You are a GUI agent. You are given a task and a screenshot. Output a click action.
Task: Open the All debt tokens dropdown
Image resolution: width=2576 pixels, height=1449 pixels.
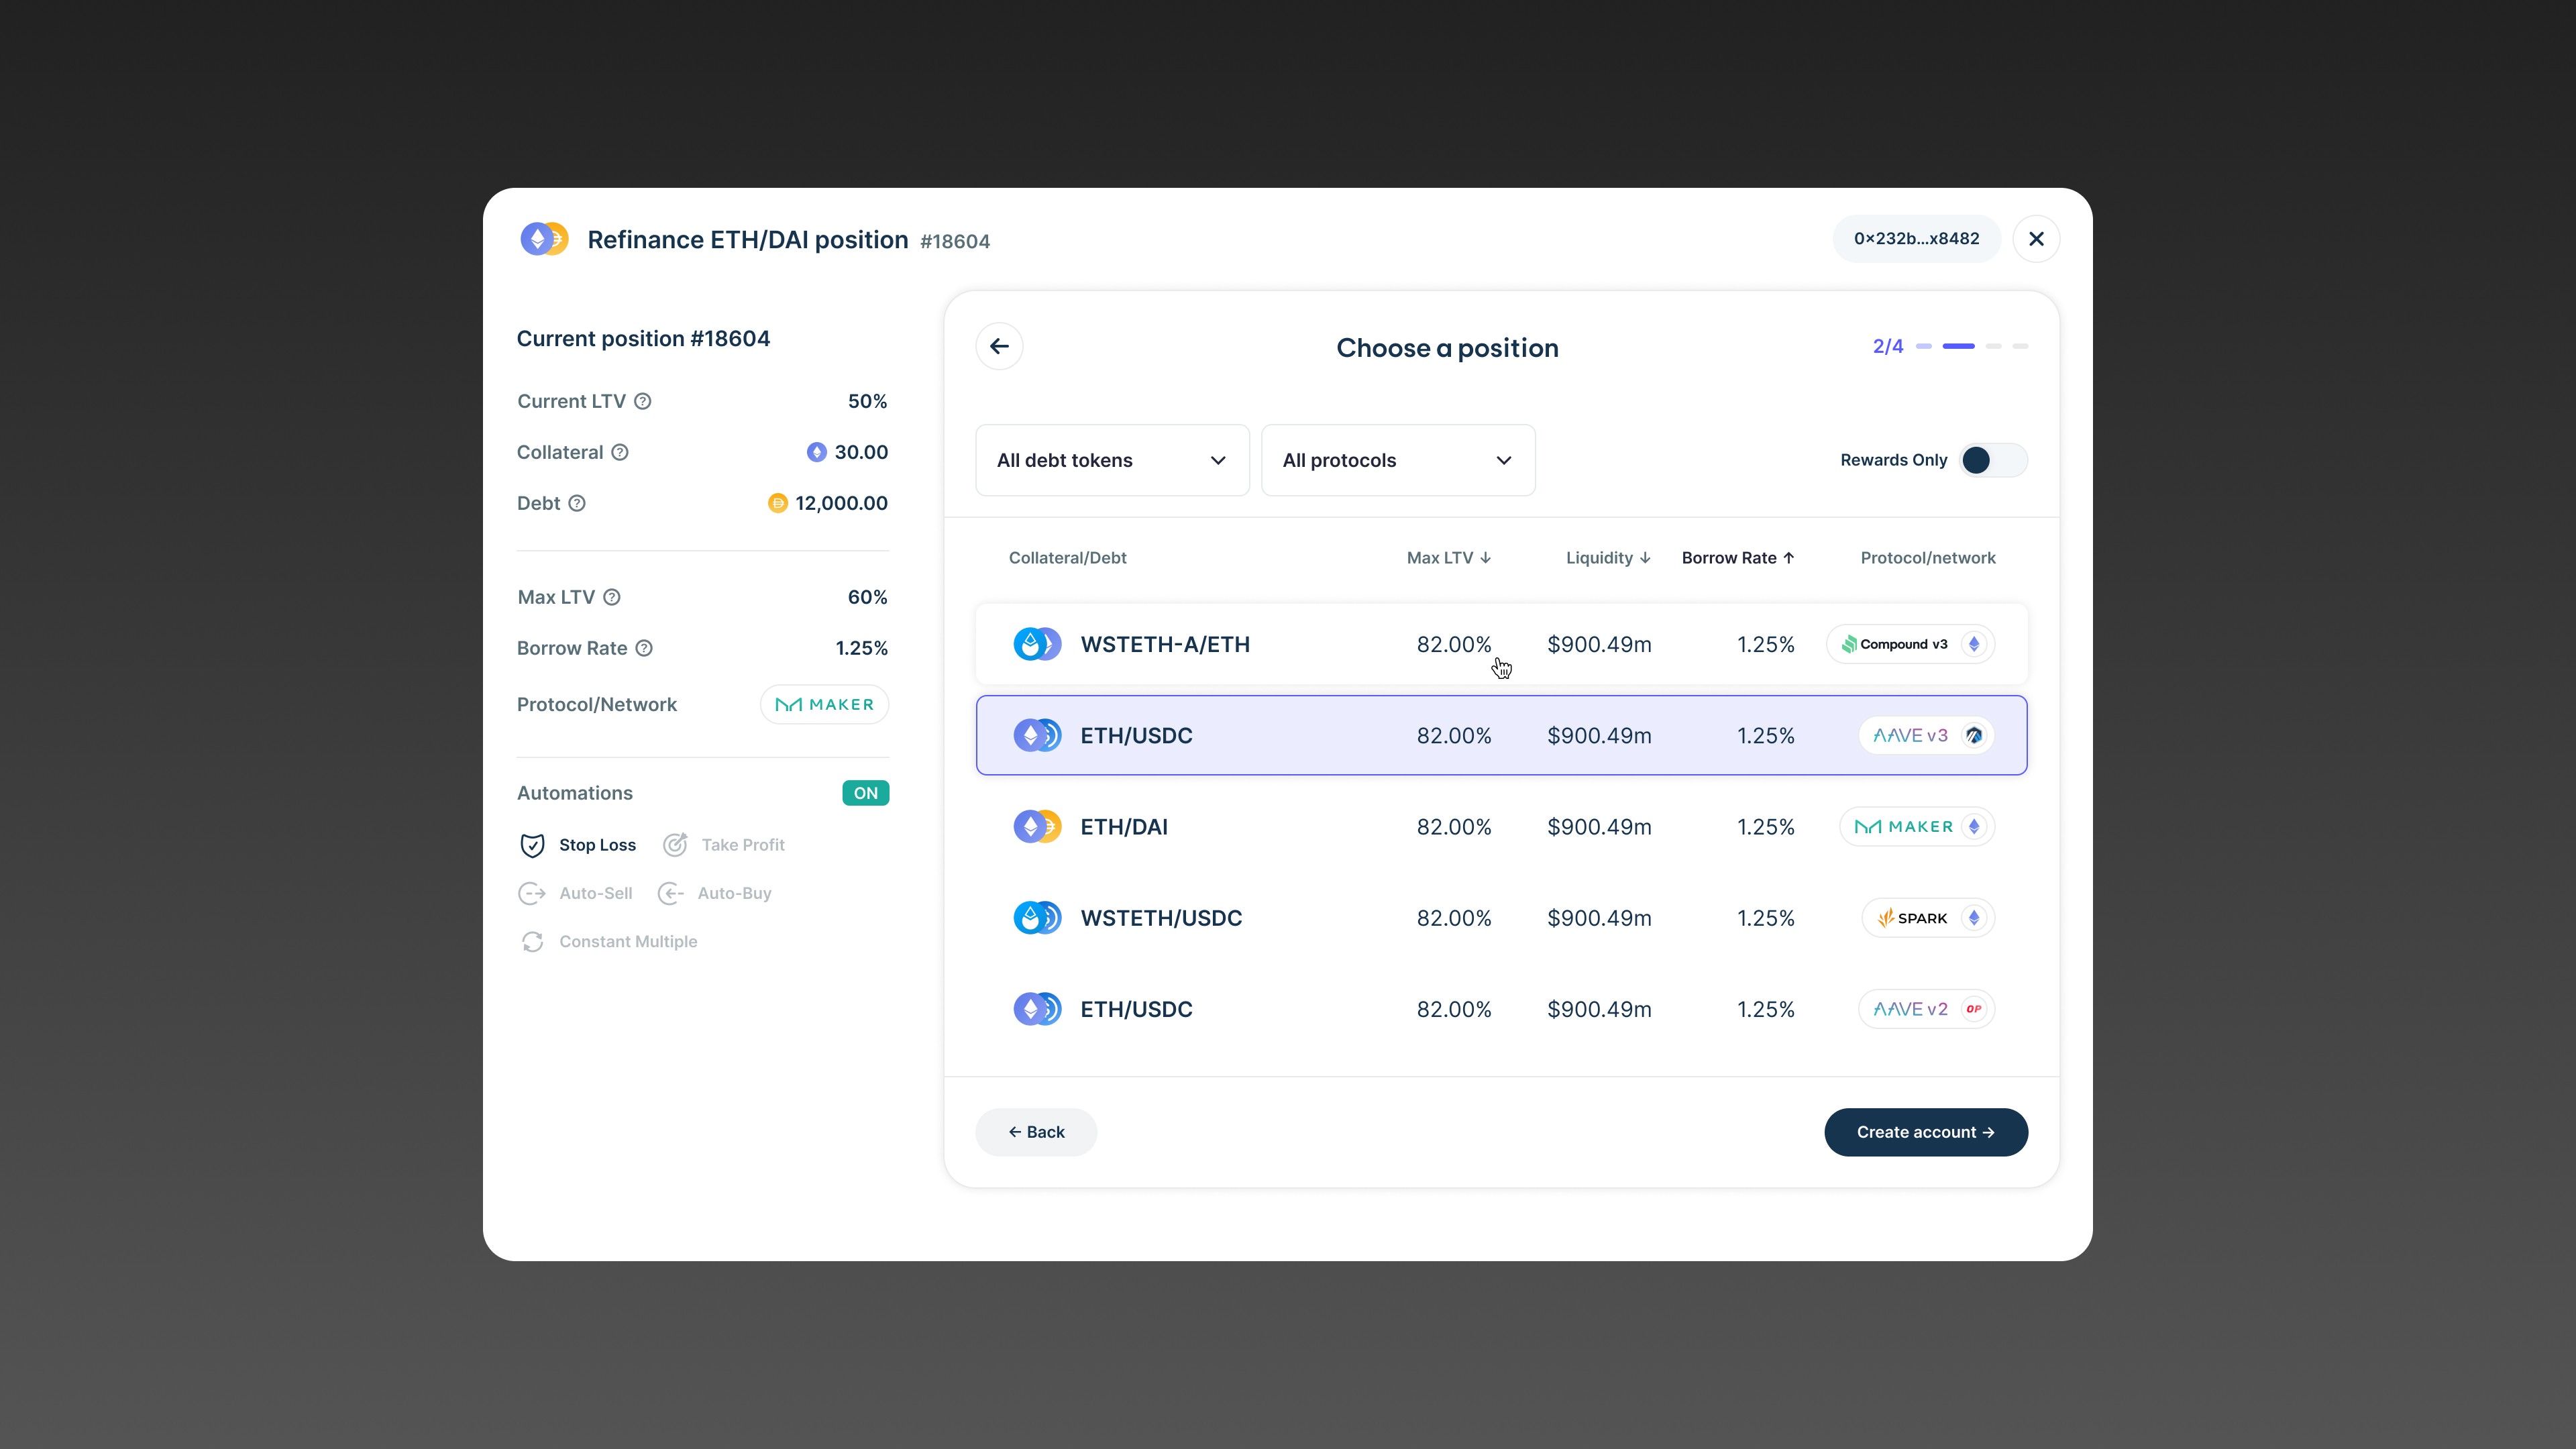coord(1112,460)
